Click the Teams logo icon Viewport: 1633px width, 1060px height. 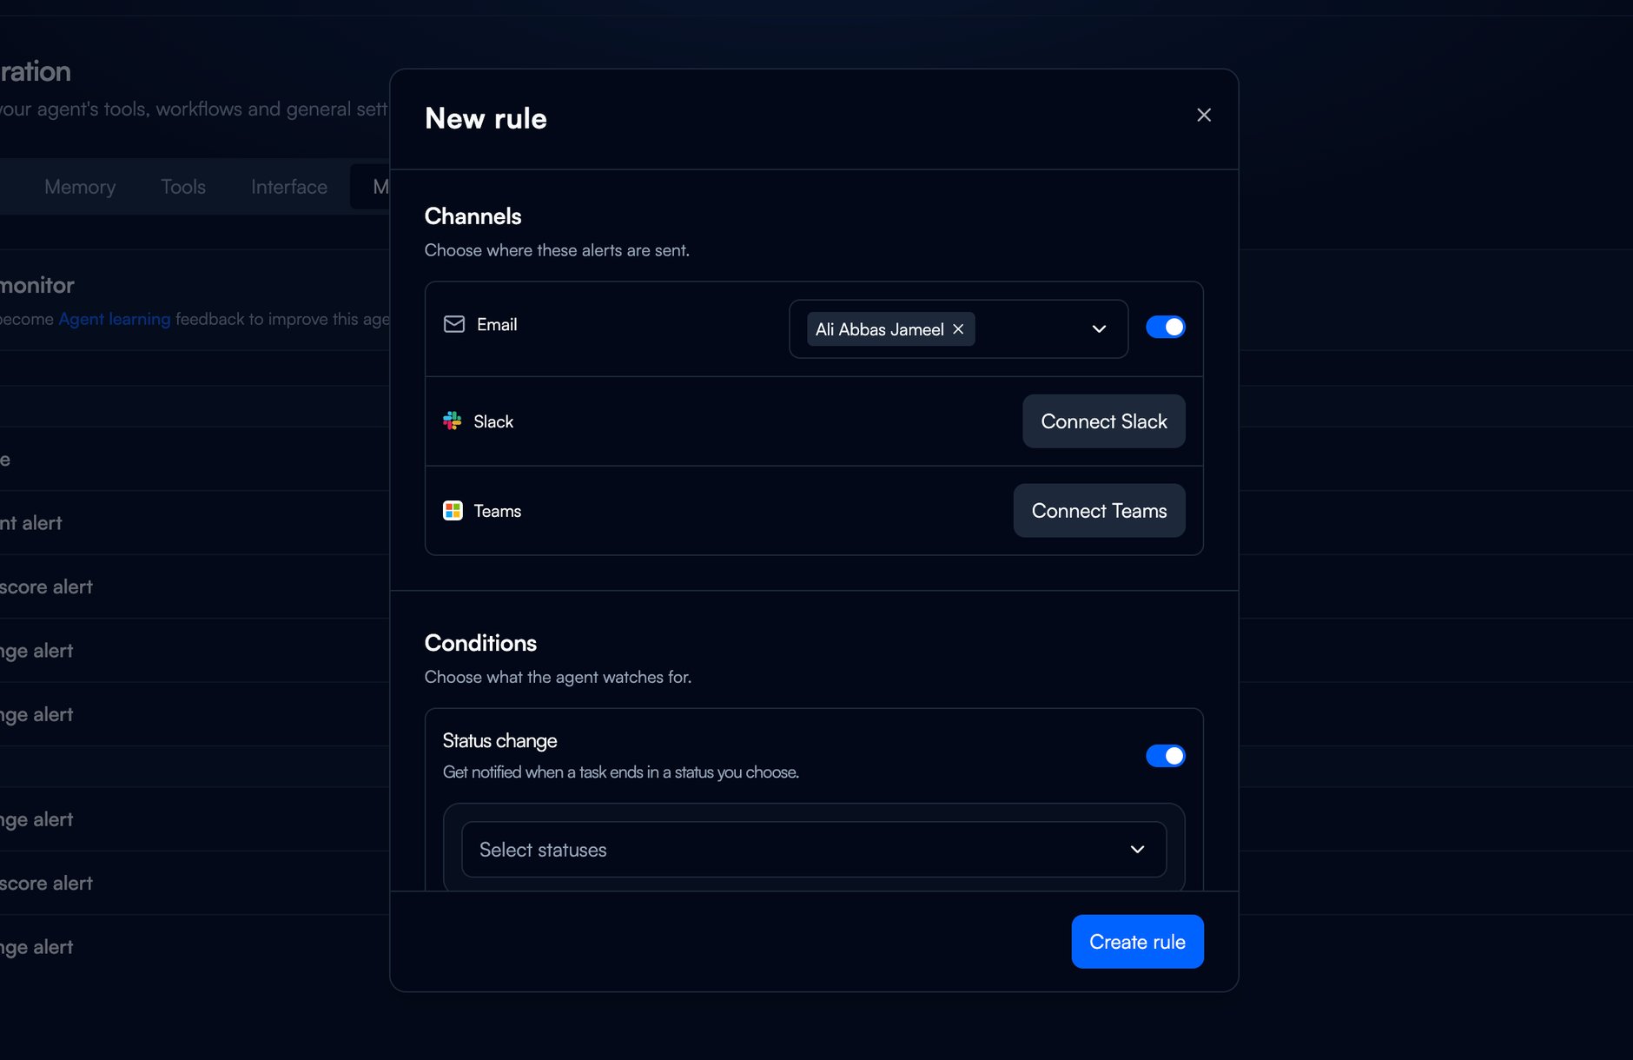click(x=453, y=511)
